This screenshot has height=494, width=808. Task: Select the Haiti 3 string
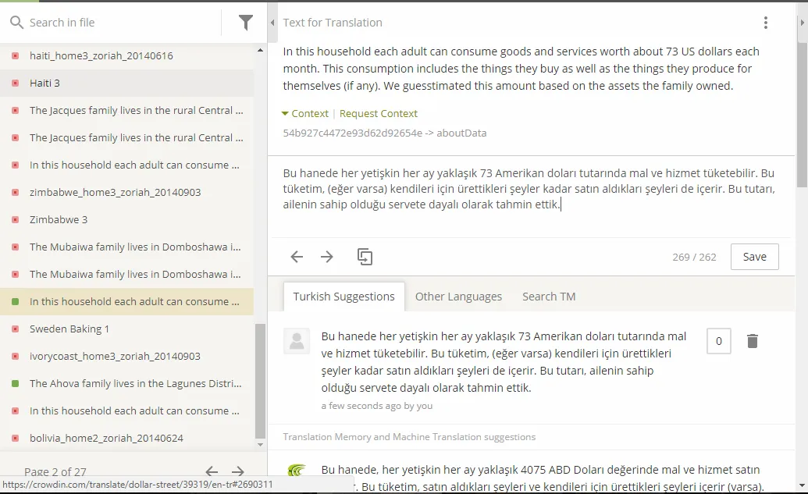coord(126,83)
